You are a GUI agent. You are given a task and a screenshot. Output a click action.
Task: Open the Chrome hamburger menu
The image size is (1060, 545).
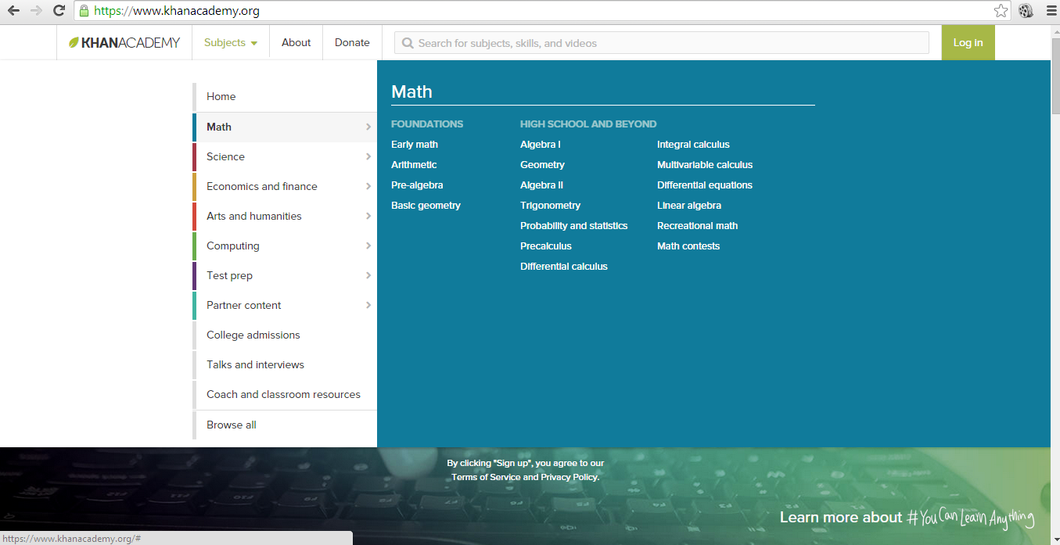tap(1051, 11)
